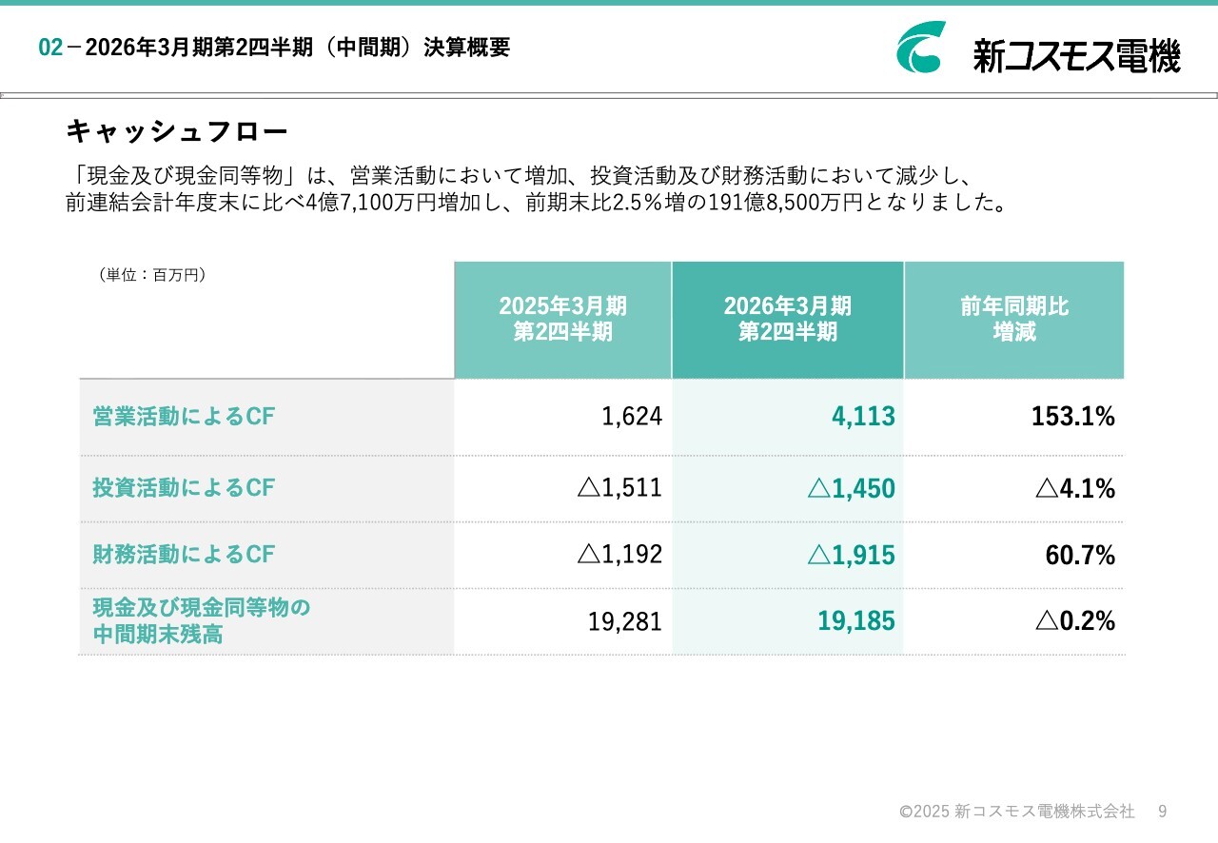This screenshot has height=843, width=1218.
Task: Click the (単位：百万円) unit note
Action: pos(152,275)
